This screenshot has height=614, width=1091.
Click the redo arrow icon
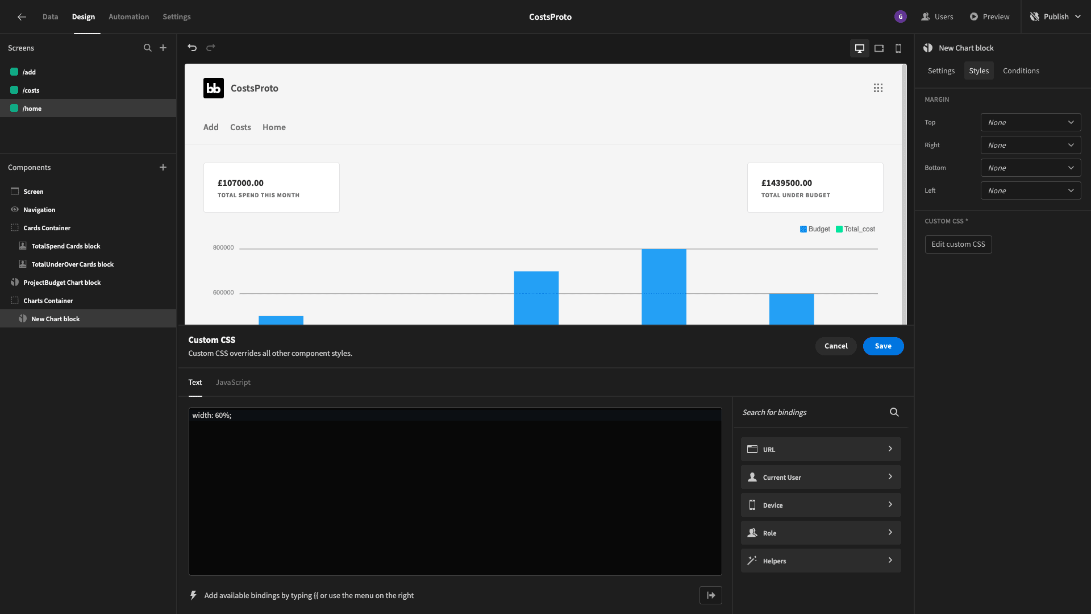[x=211, y=48]
